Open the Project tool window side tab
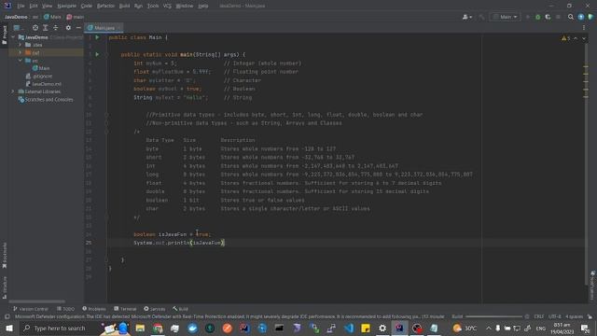 (4, 35)
